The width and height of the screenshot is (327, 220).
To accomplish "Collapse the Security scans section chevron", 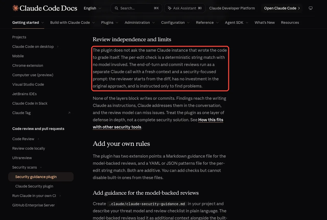I will 41,167.
